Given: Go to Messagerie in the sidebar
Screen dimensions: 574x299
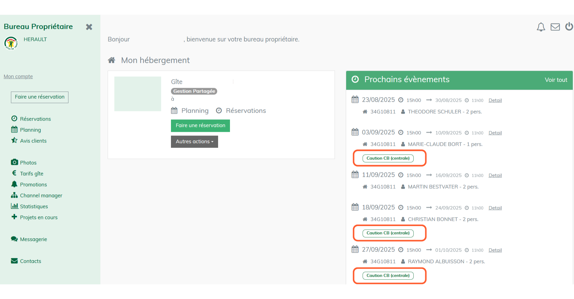Looking at the screenshot, I should pyautogui.click(x=33, y=239).
